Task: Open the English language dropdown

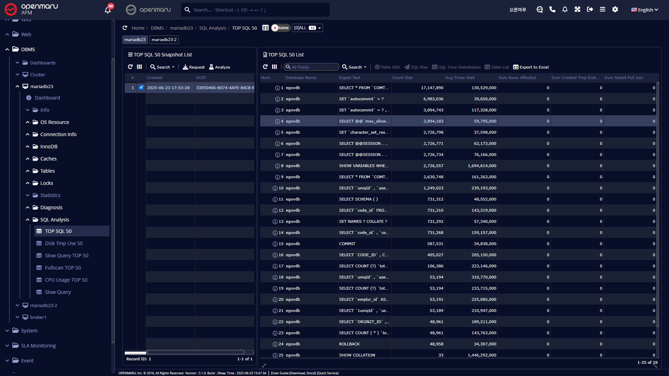Action: tap(645, 10)
